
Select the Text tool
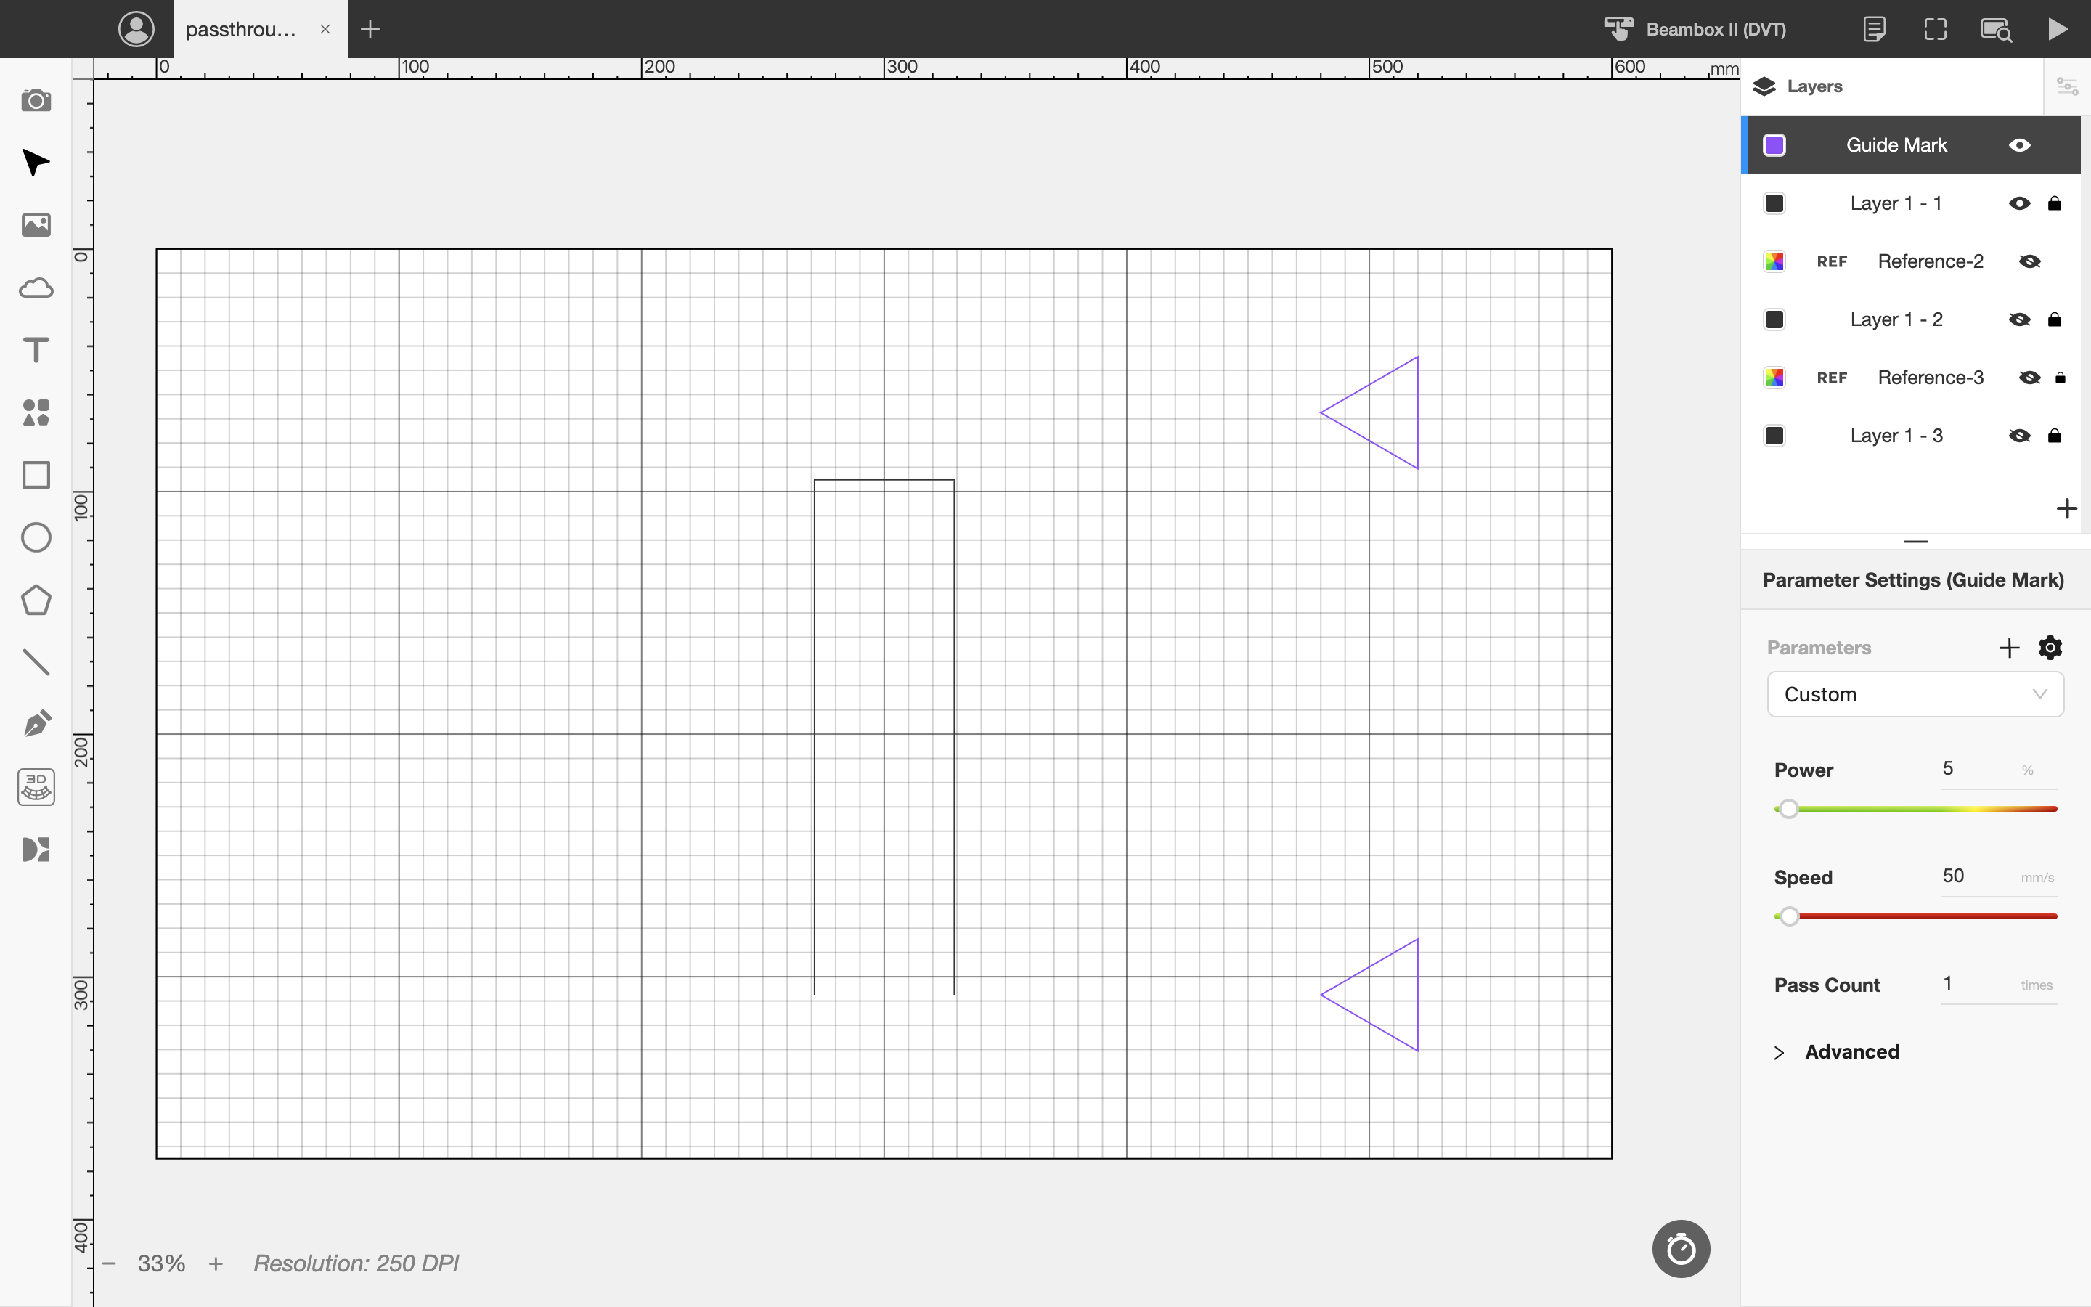(x=36, y=350)
